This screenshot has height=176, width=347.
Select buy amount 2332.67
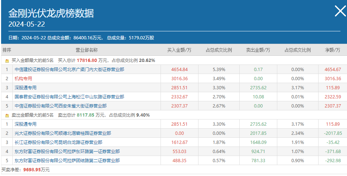coord(179,97)
